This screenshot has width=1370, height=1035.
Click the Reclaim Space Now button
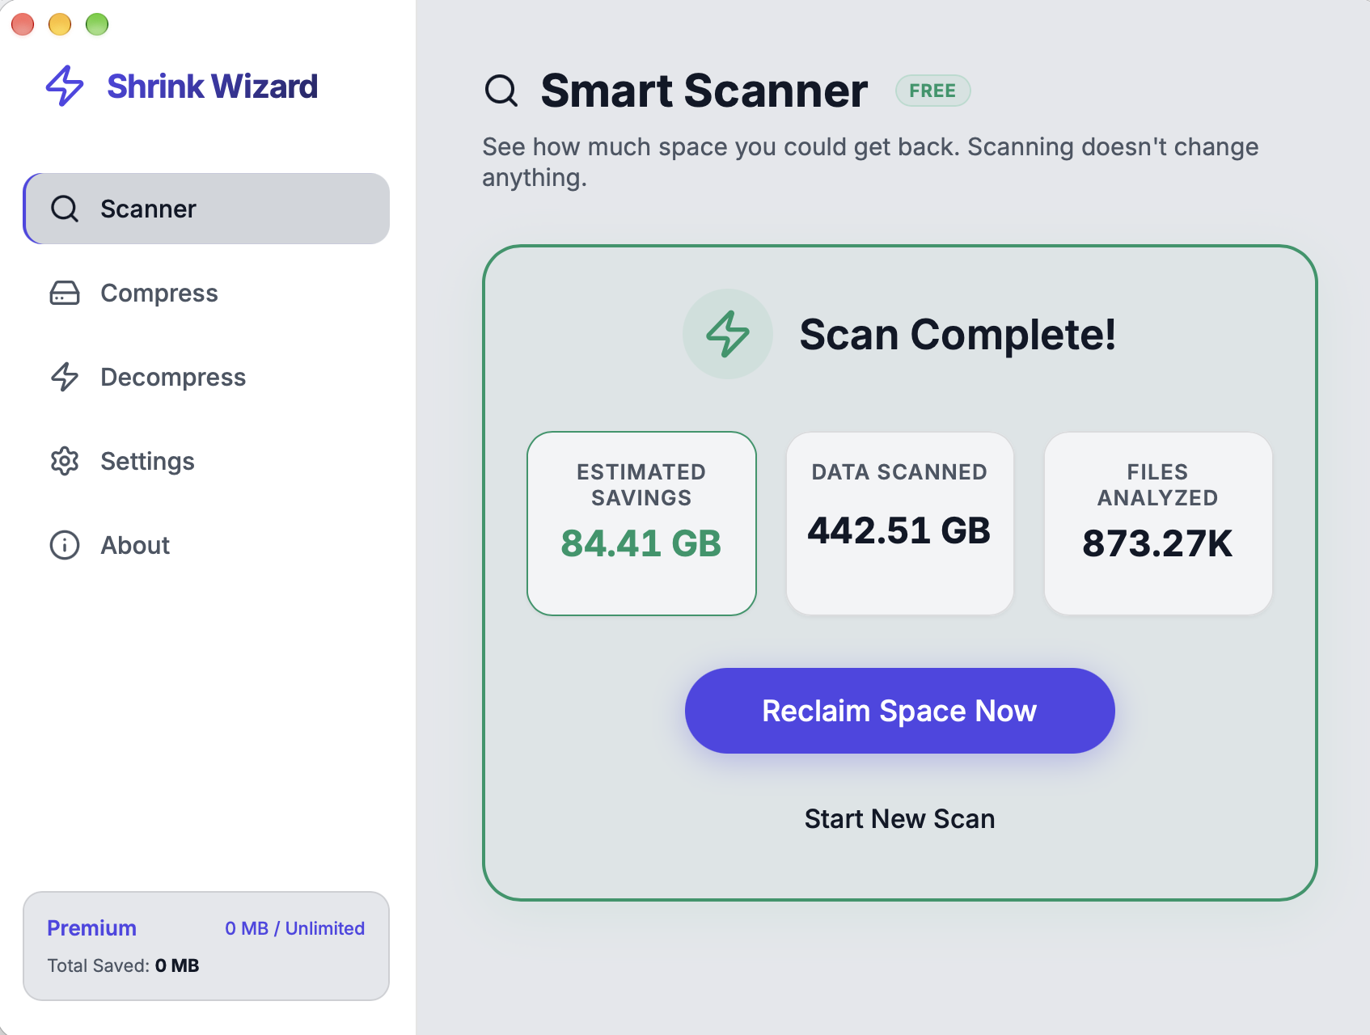click(899, 711)
